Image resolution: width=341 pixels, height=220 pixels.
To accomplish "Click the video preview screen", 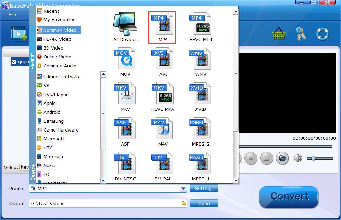I will point(287,93).
